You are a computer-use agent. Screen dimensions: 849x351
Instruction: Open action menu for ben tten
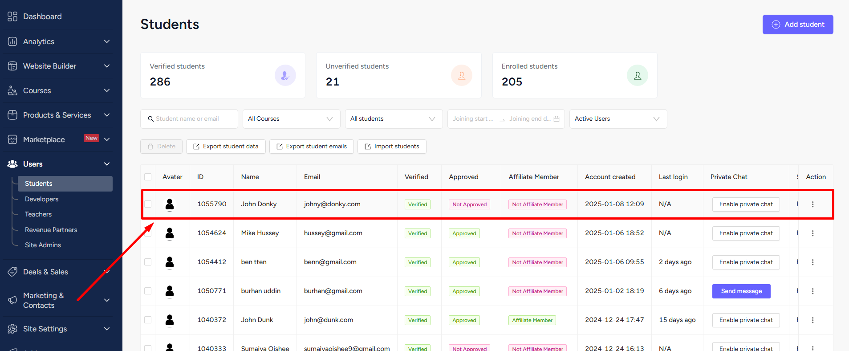point(812,262)
